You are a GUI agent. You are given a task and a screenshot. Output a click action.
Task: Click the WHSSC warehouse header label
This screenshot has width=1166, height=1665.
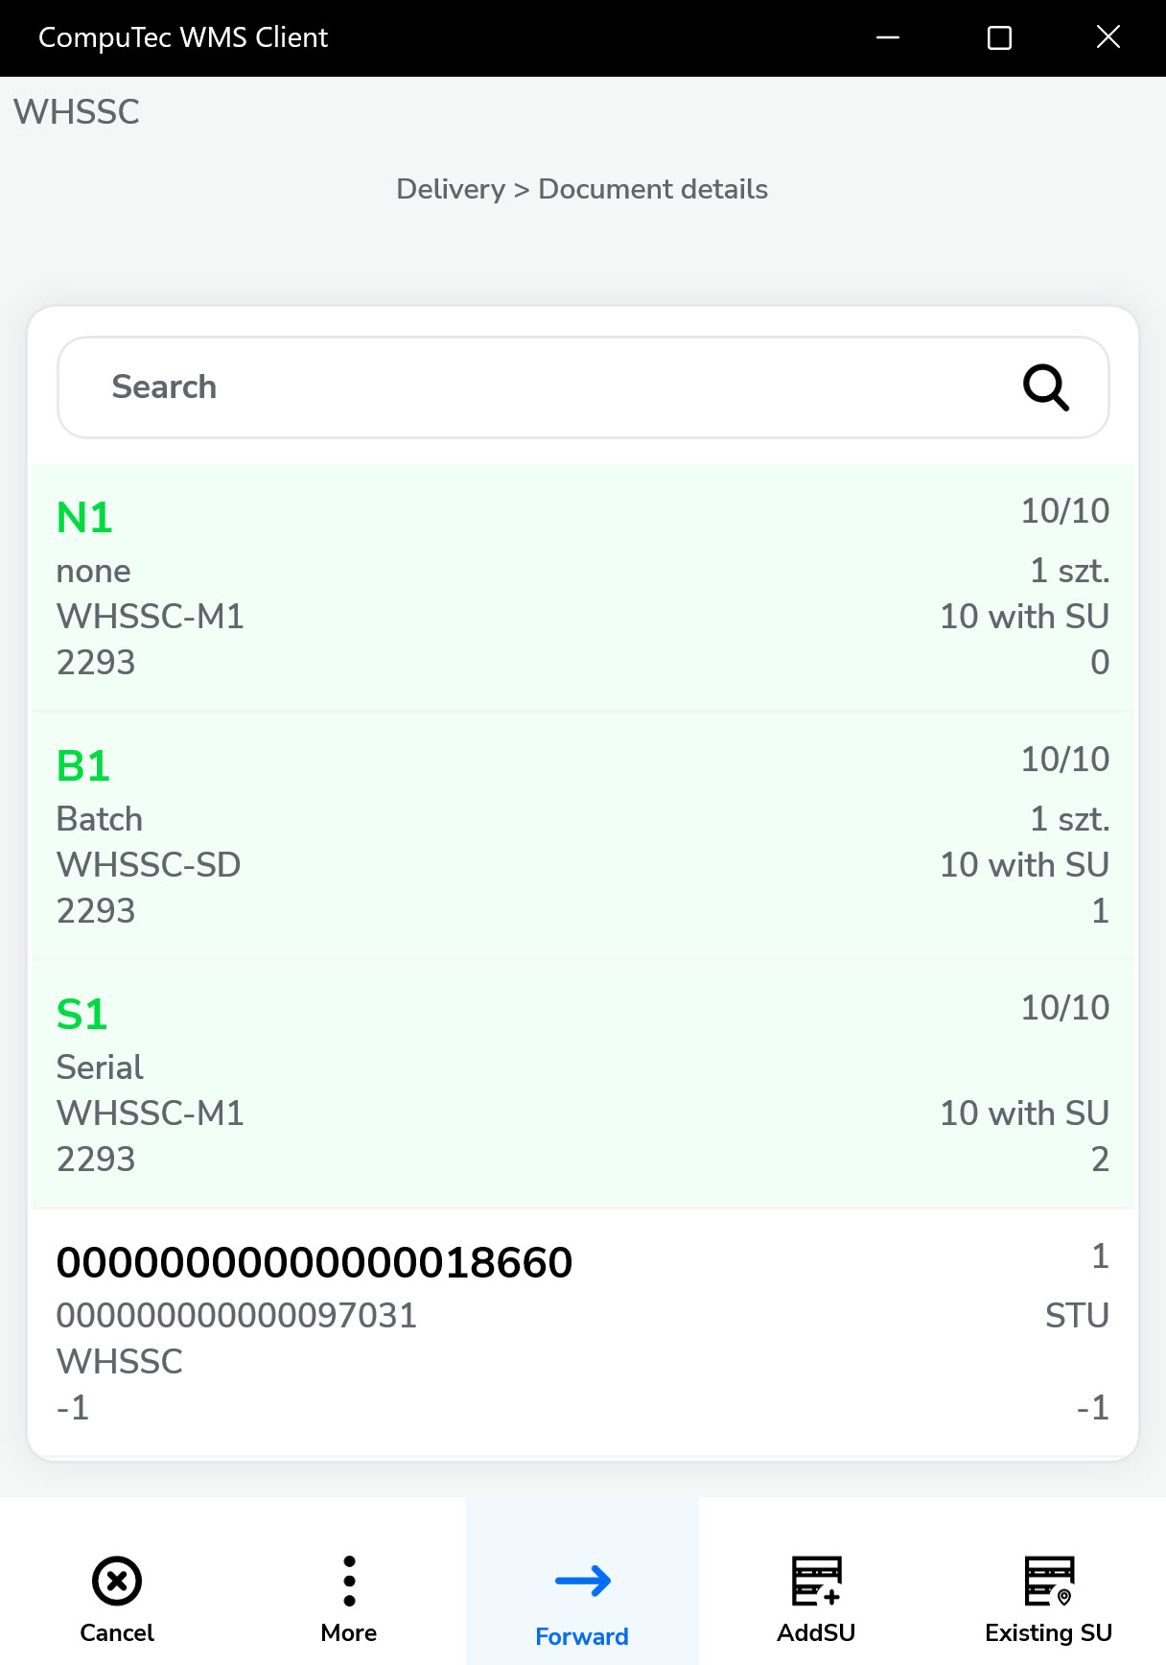tap(77, 112)
